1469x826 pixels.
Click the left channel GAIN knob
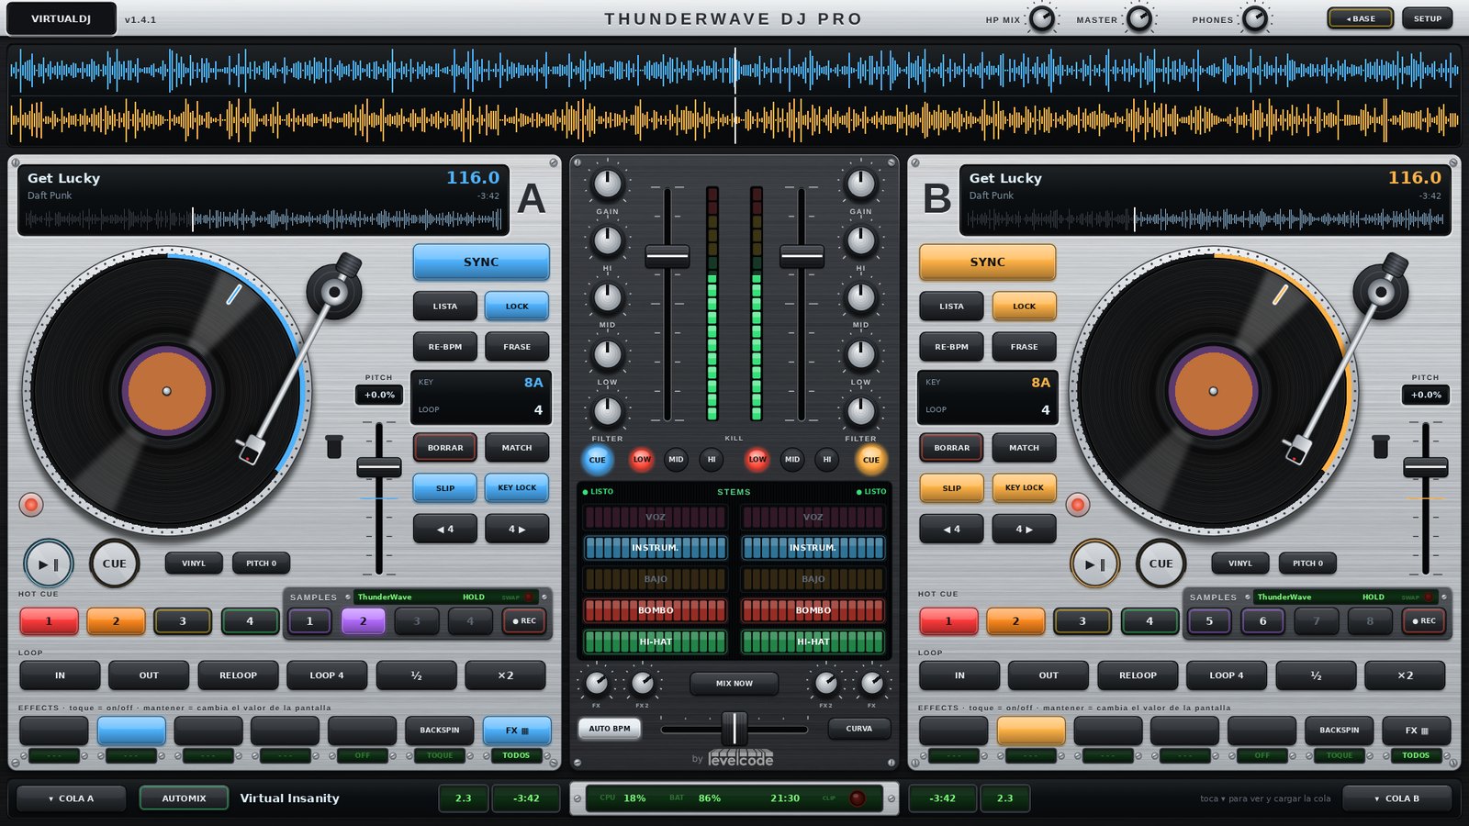point(607,184)
